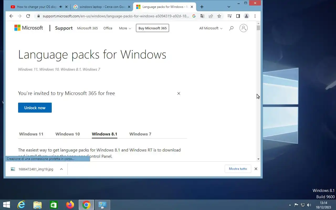
Task: Click the page scrollbar down arrow
Action: (x=258, y=159)
